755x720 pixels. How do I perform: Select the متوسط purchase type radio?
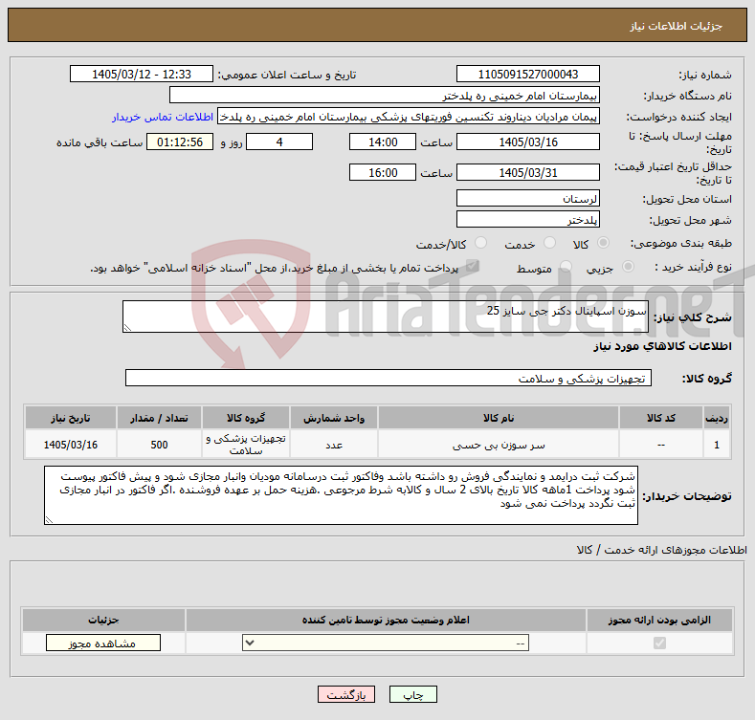click(x=566, y=267)
